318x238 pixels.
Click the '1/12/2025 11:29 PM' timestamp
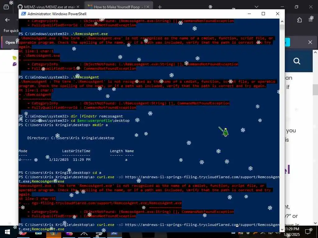70,160
